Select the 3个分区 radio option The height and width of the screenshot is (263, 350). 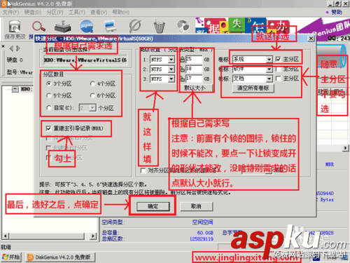[x=49, y=83]
